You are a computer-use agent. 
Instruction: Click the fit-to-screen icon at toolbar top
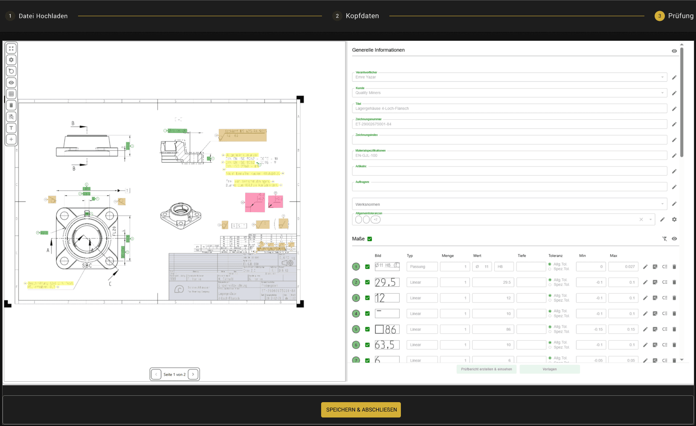[x=11, y=48]
